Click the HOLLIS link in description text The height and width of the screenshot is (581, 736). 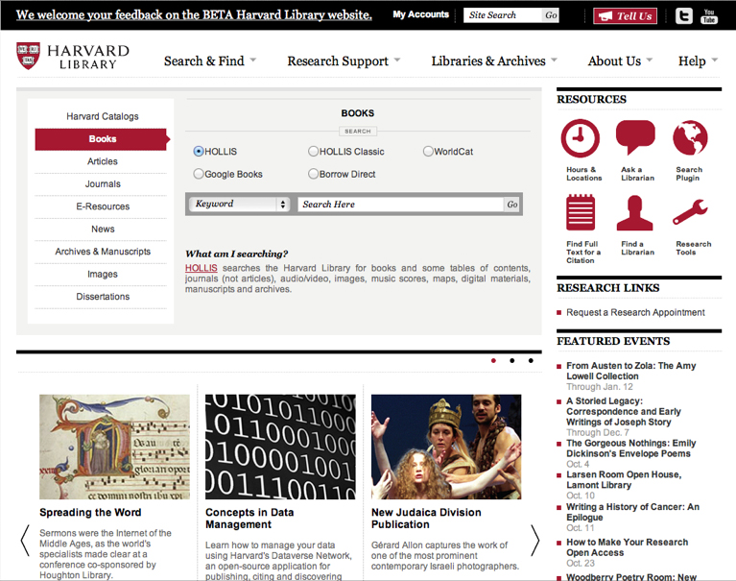201,268
